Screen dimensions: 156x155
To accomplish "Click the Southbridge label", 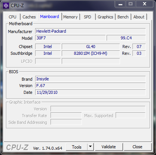I will pyautogui.click(x=21, y=53).
